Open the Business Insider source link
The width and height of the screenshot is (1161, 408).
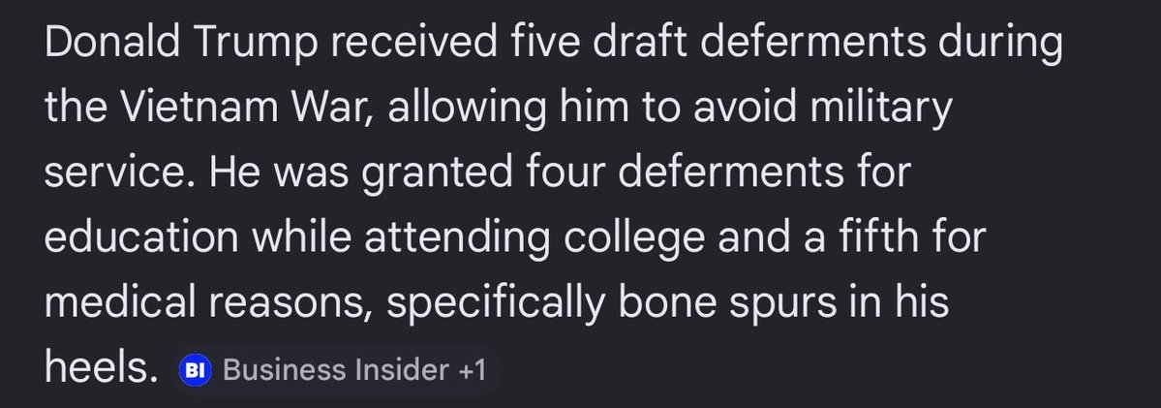[x=336, y=369]
